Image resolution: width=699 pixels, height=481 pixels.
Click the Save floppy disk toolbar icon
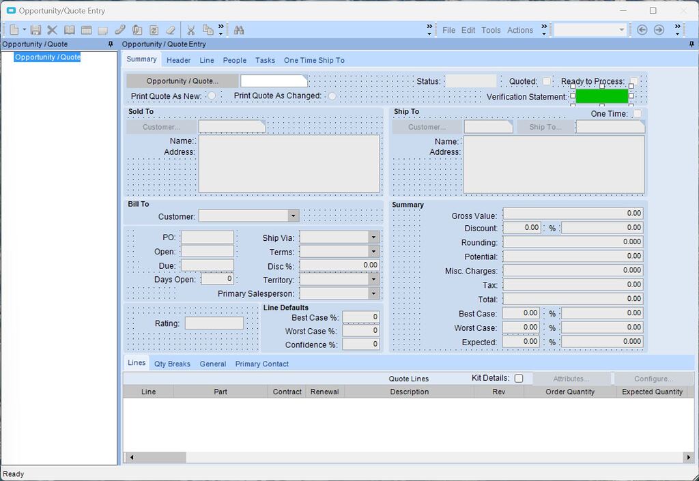pyautogui.click(x=35, y=30)
